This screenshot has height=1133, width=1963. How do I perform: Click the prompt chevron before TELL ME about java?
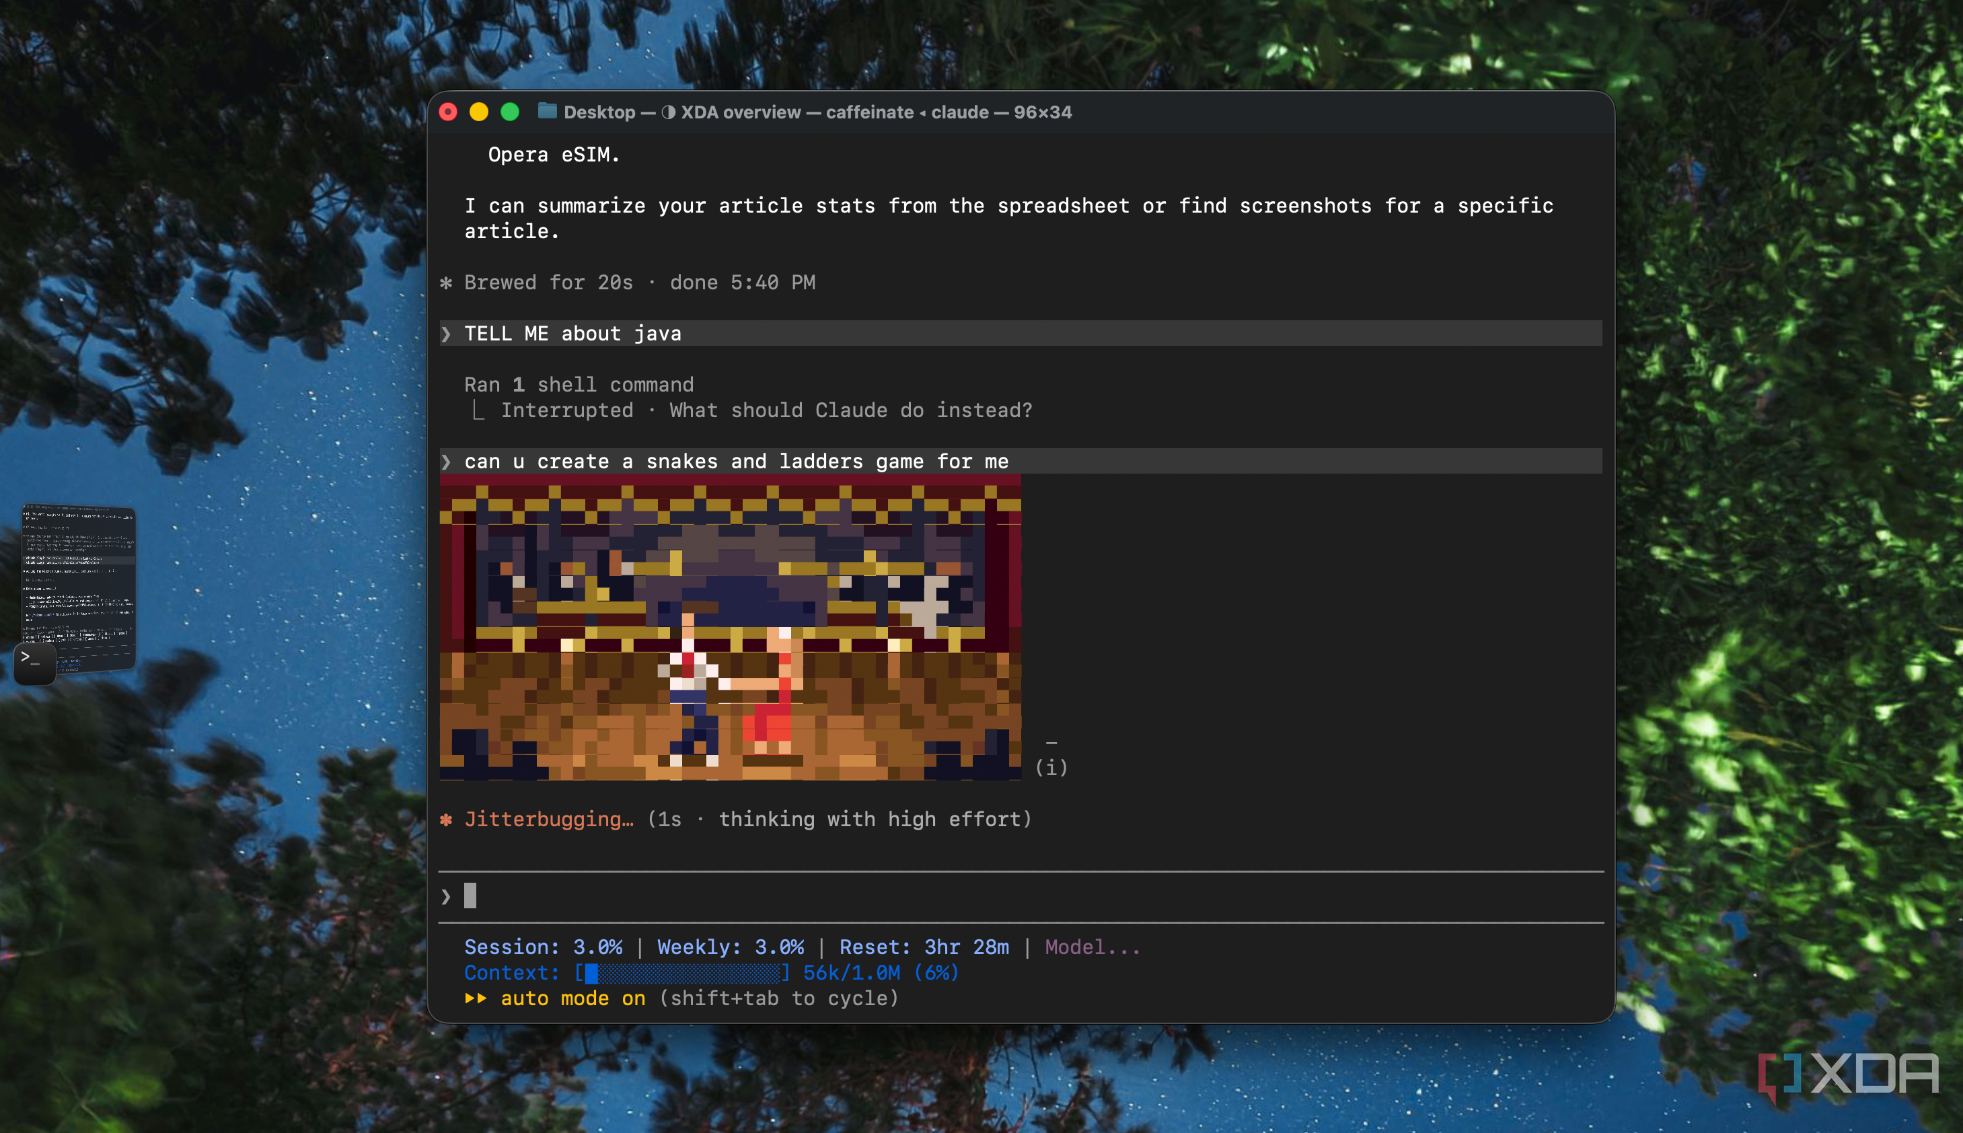point(446,334)
